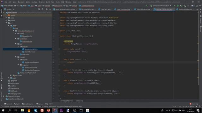Open the VCS menu
Viewport: 202px width, 113px height.
62,2
